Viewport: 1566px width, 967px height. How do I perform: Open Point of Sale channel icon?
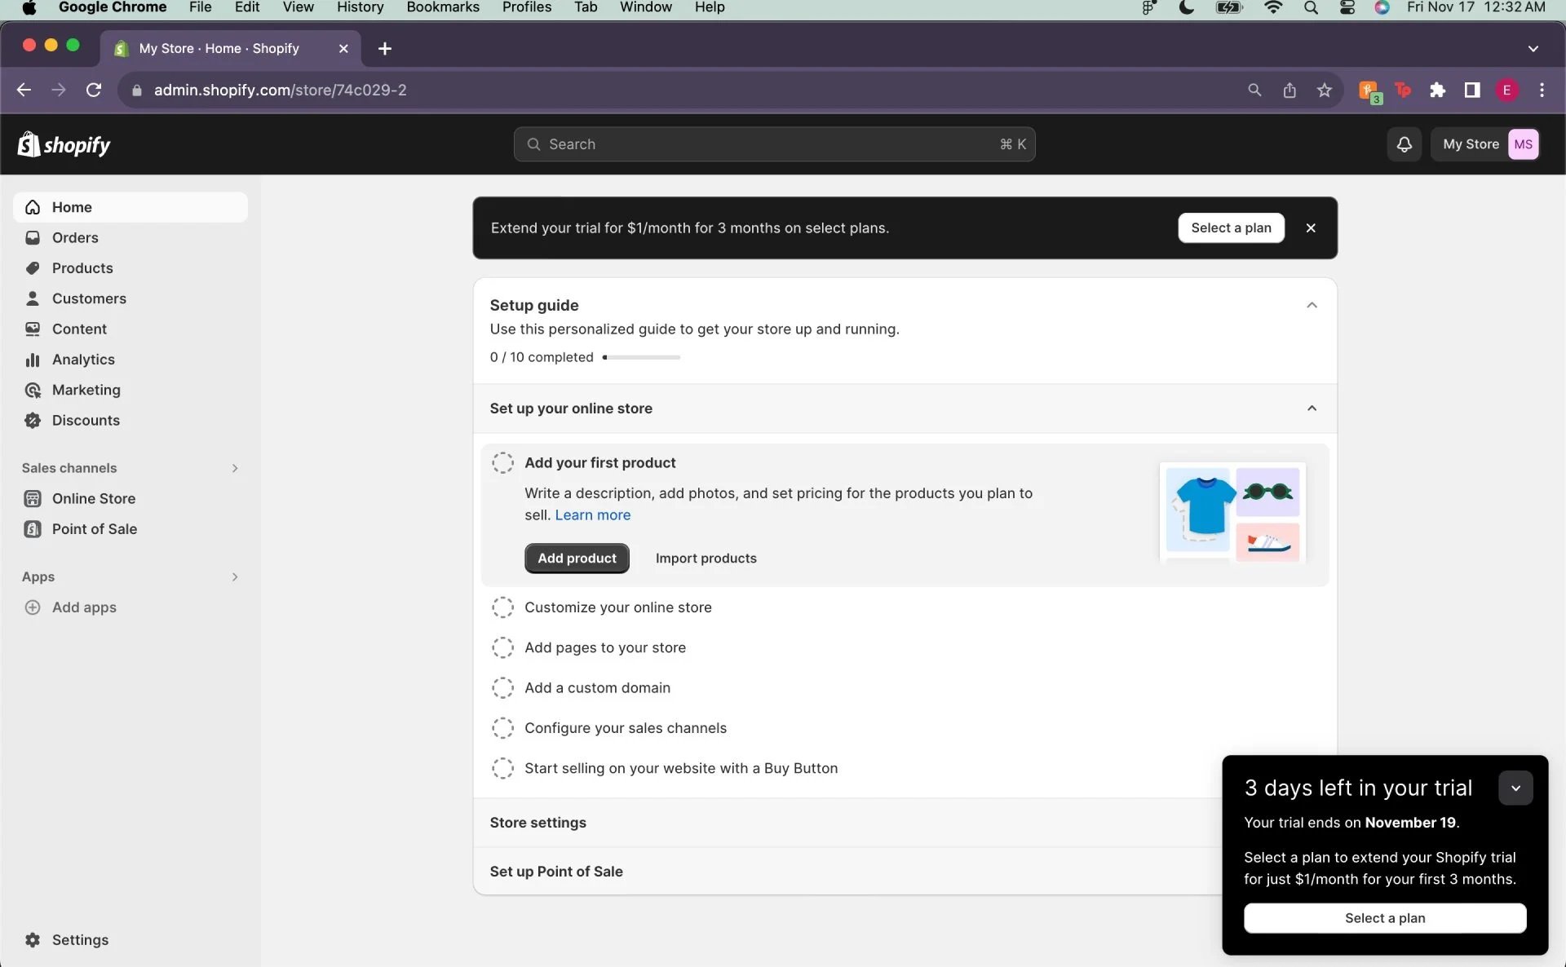[33, 529]
